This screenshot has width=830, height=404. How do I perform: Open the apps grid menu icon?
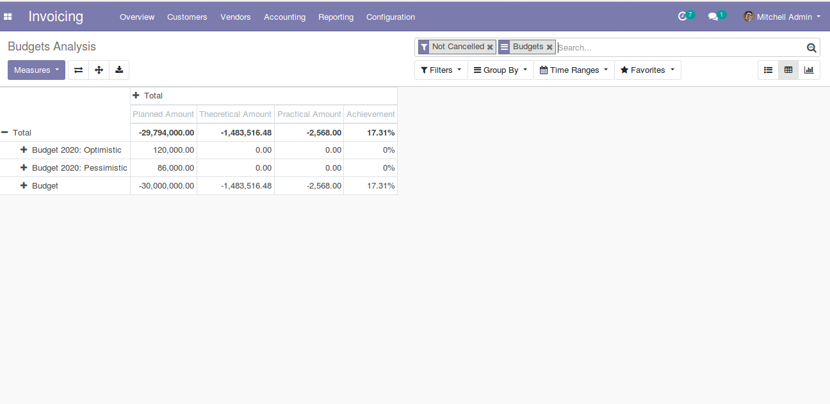click(x=8, y=17)
